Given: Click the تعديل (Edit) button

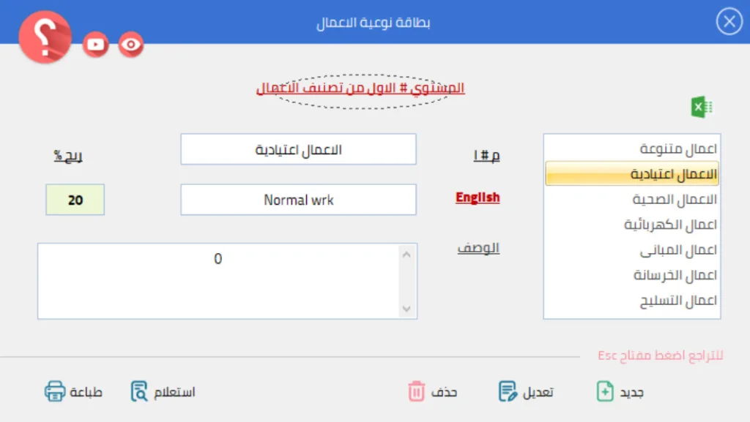Looking at the screenshot, I should tap(526, 392).
